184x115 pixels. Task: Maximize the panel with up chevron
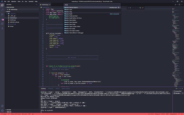(x=180, y=89)
